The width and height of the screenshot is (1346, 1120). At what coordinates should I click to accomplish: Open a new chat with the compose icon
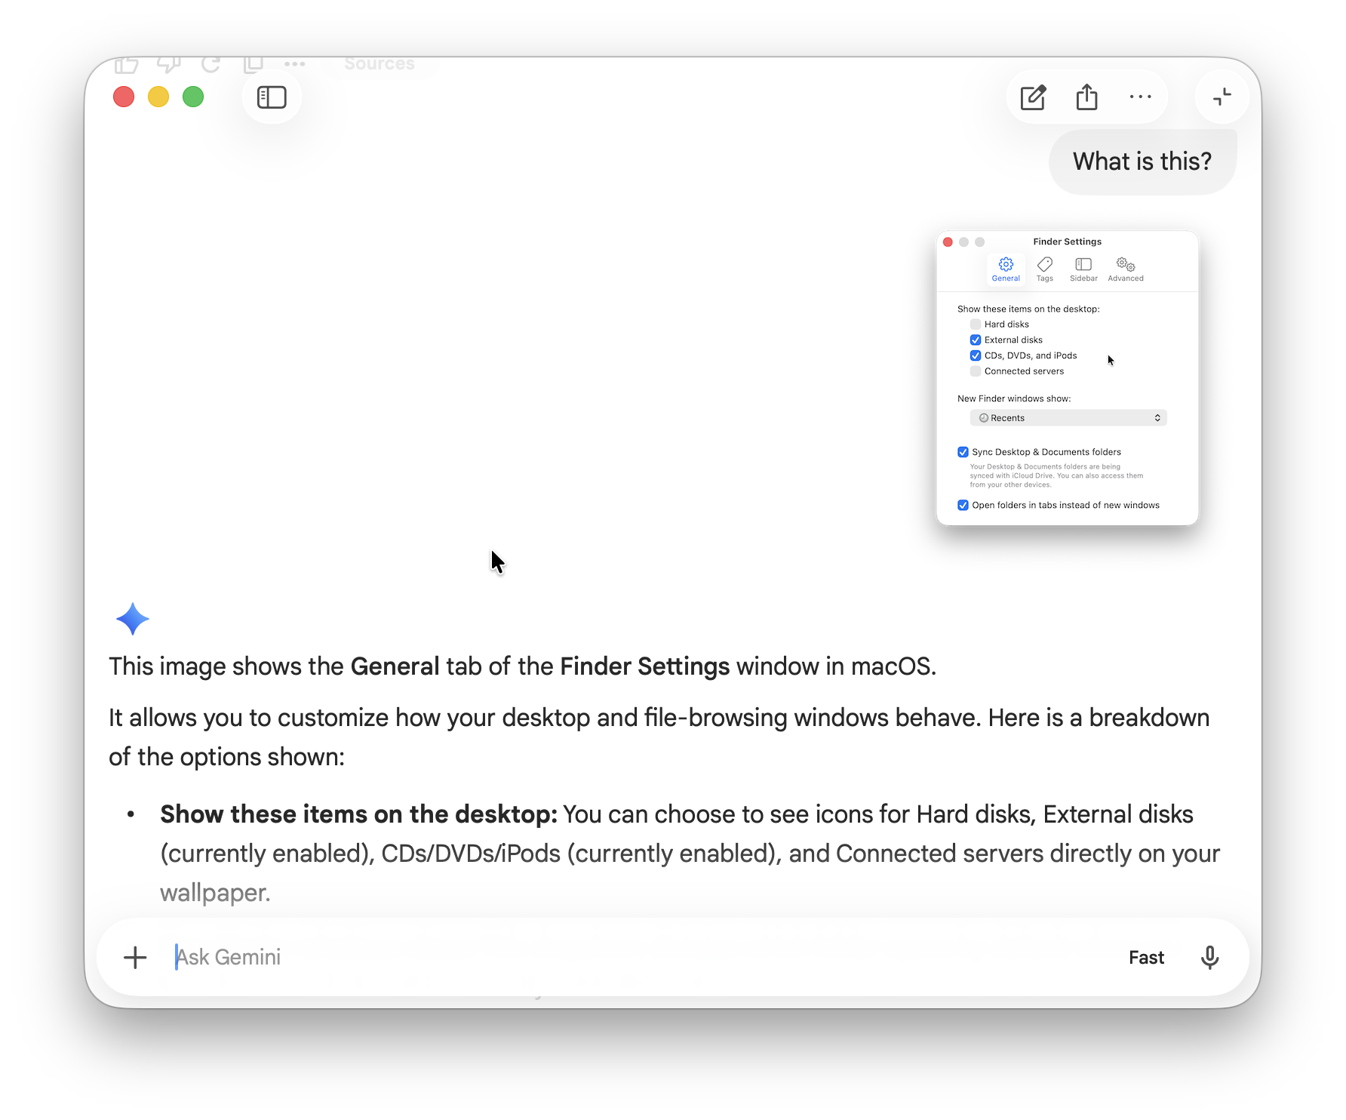coord(1032,97)
